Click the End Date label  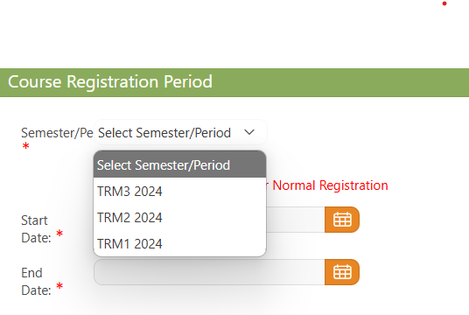(36, 282)
